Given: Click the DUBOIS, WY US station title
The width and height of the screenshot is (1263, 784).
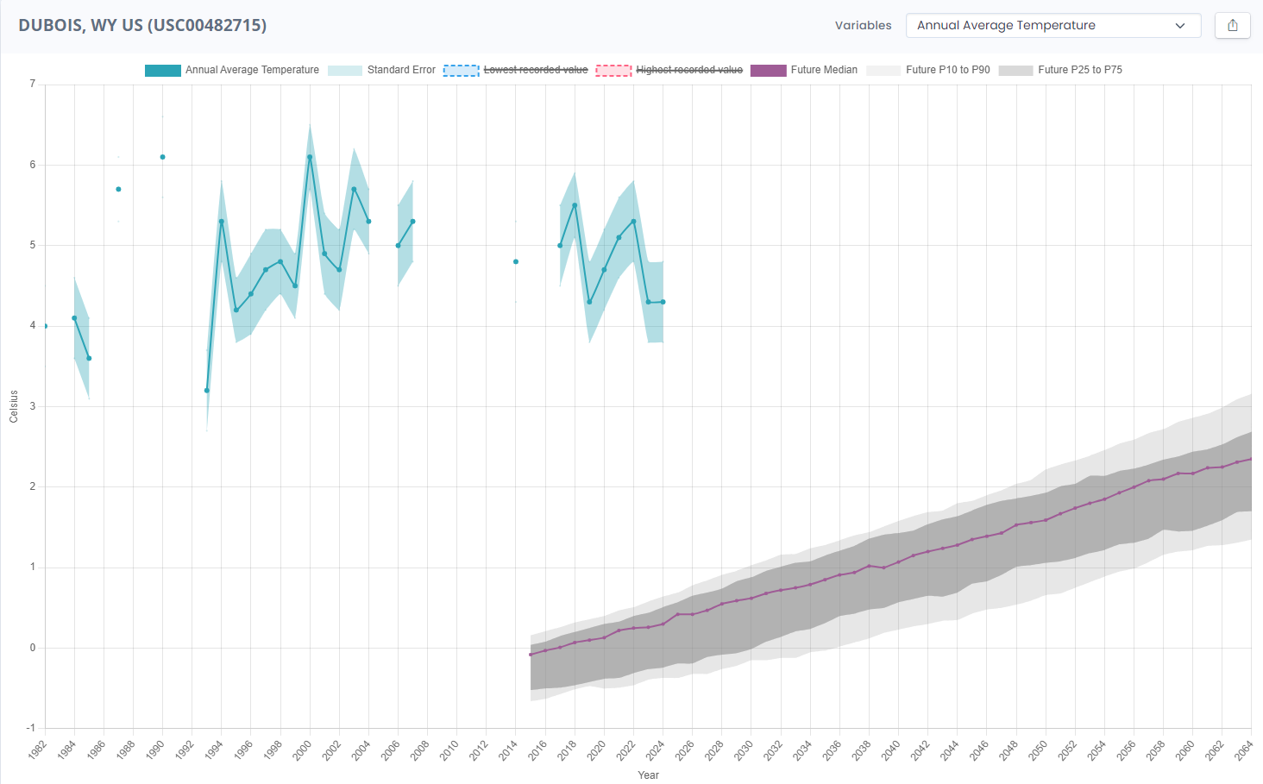Looking at the screenshot, I should pyautogui.click(x=142, y=25).
